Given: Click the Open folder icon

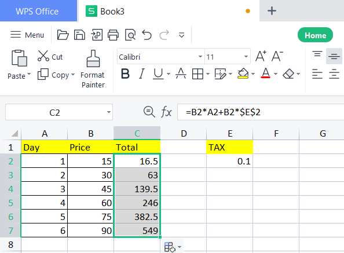Looking at the screenshot, I should coord(63,35).
